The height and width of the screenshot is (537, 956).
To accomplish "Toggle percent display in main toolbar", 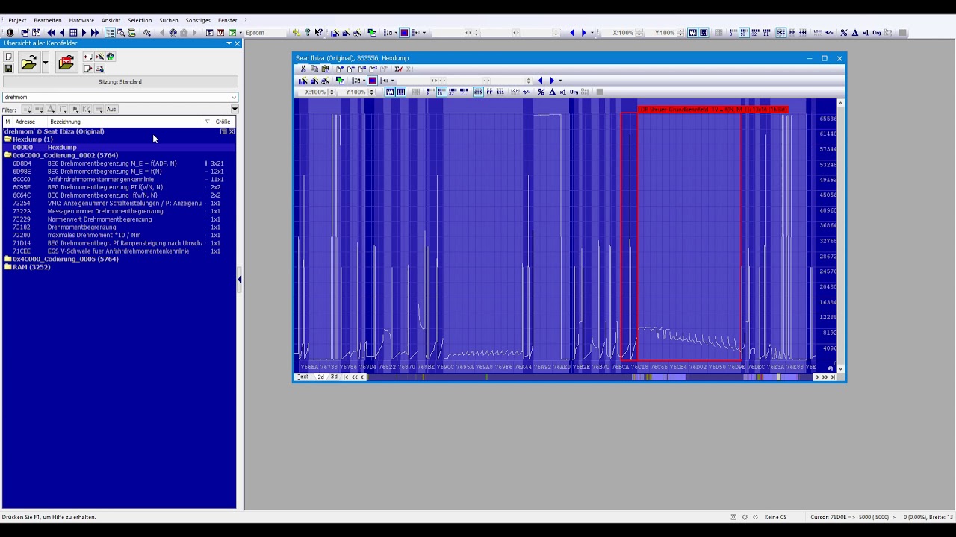I will tap(844, 33).
